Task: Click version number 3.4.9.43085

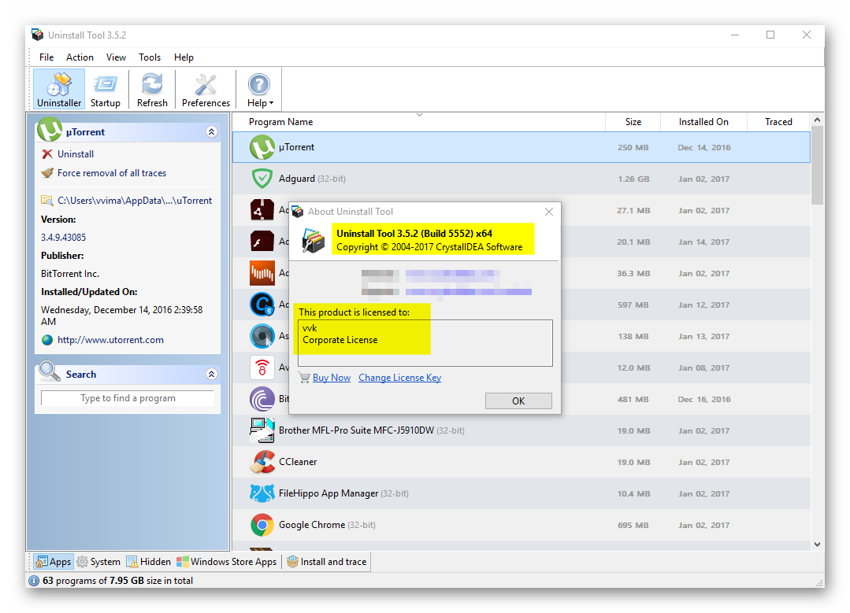Action: click(x=64, y=237)
